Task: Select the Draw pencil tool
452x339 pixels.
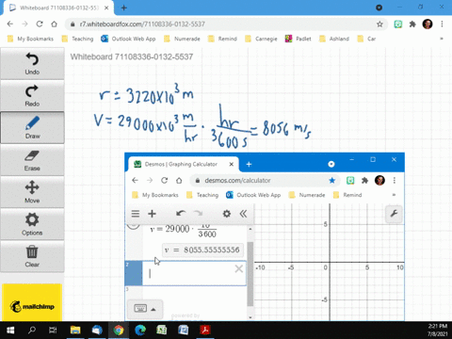Action: pyautogui.click(x=32, y=128)
